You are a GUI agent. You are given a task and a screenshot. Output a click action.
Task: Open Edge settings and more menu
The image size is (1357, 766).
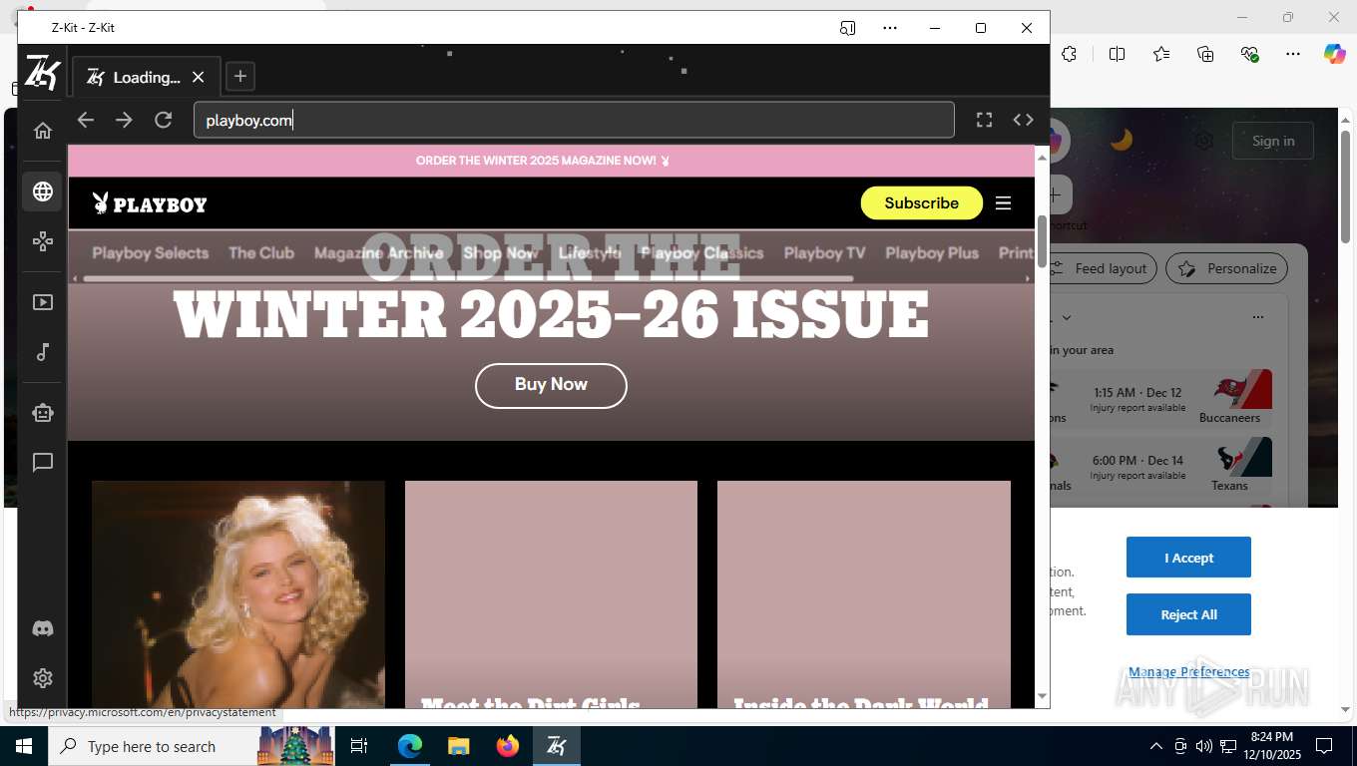coord(1293,54)
